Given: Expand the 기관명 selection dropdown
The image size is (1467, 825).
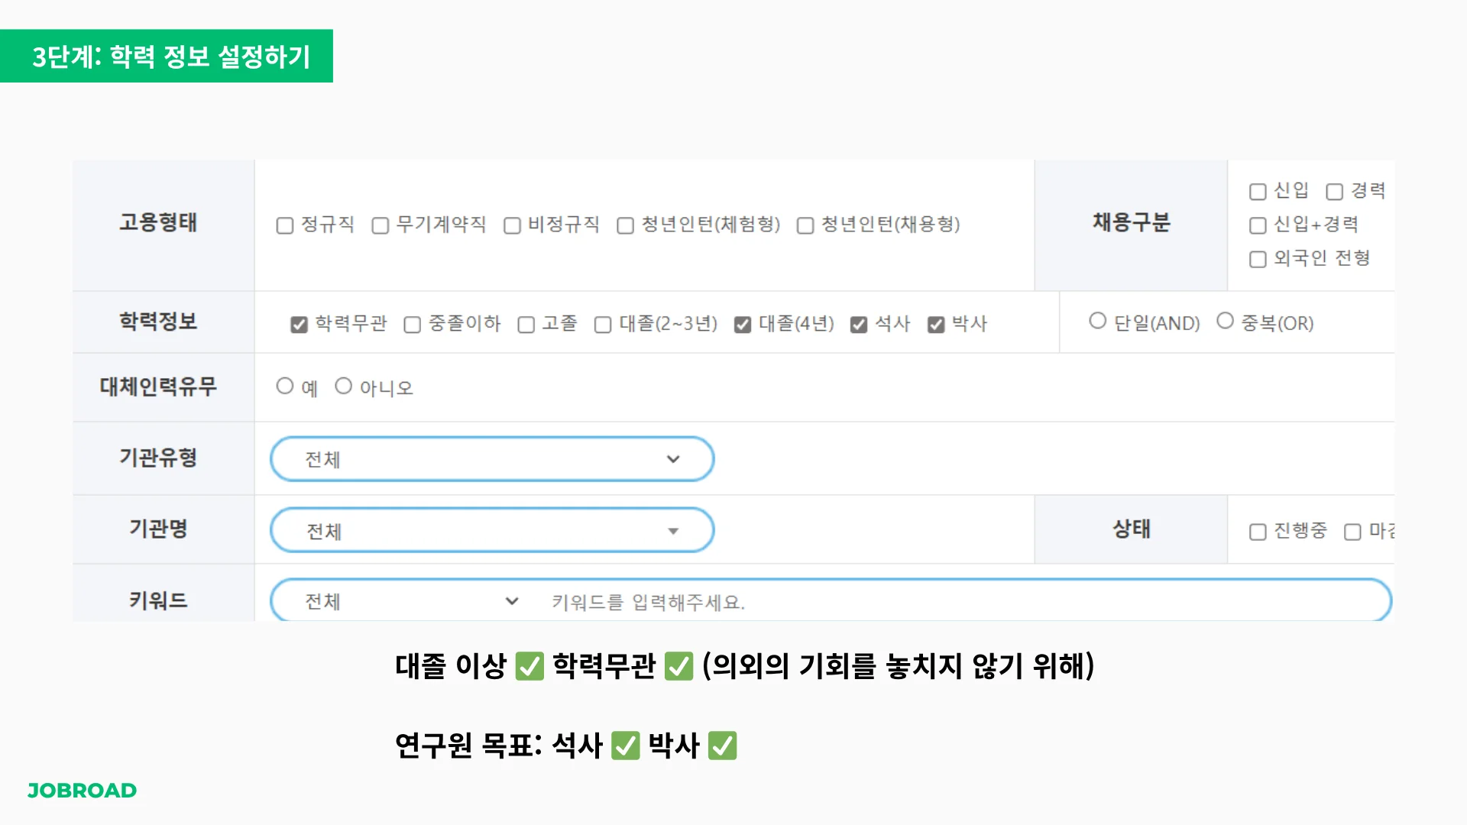Looking at the screenshot, I should pos(491,529).
